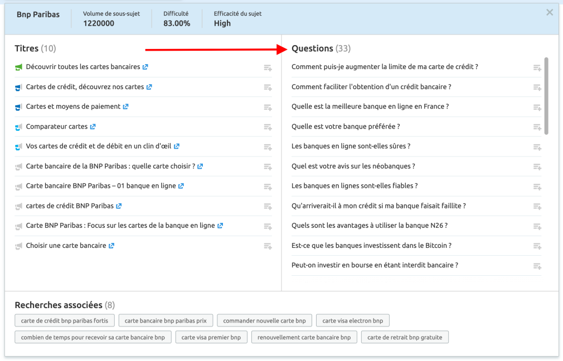
Task: Open external link icon beside 'Comparateur cartes'
Action: click(93, 126)
